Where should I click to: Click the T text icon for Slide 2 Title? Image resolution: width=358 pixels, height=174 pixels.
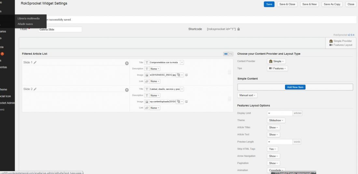click(147, 89)
